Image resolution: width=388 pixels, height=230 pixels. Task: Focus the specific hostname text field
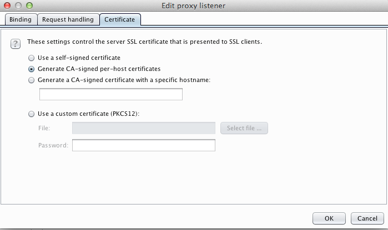click(110, 94)
